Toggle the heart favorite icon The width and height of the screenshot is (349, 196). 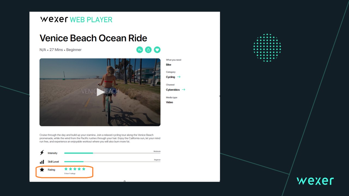157,50
